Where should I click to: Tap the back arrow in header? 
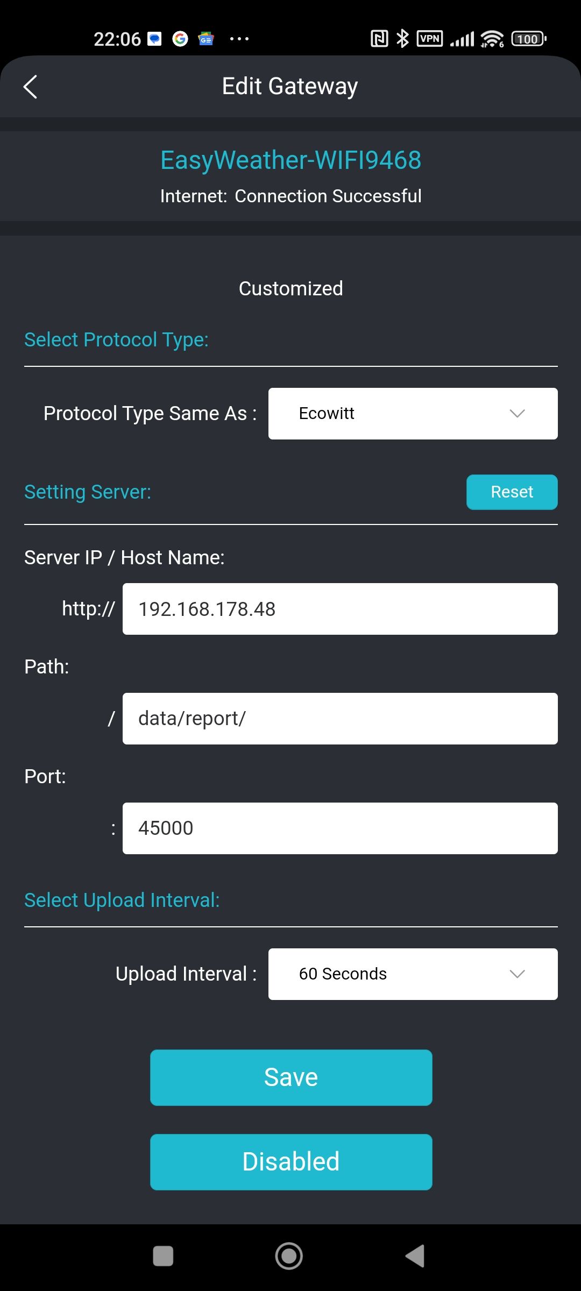pyautogui.click(x=31, y=87)
